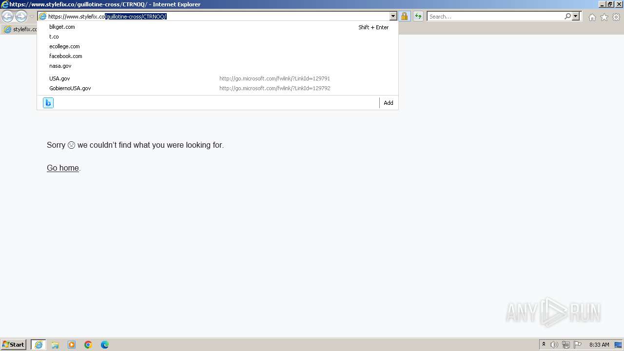
Task: Select the stylefix.co browser tab
Action: [19, 29]
